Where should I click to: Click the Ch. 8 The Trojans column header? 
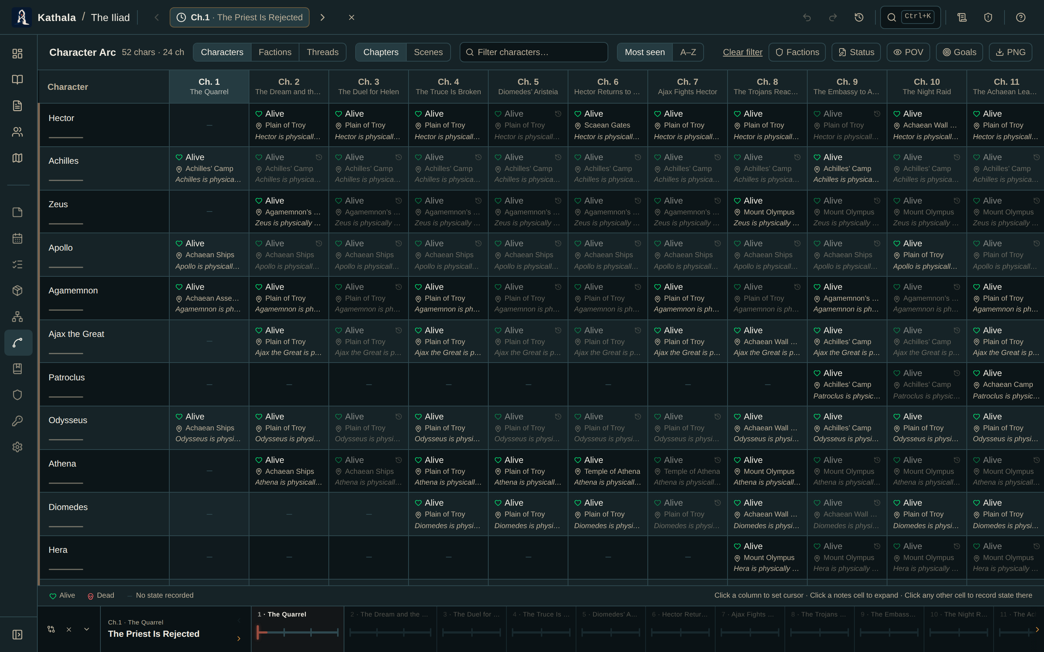click(x=767, y=87)
